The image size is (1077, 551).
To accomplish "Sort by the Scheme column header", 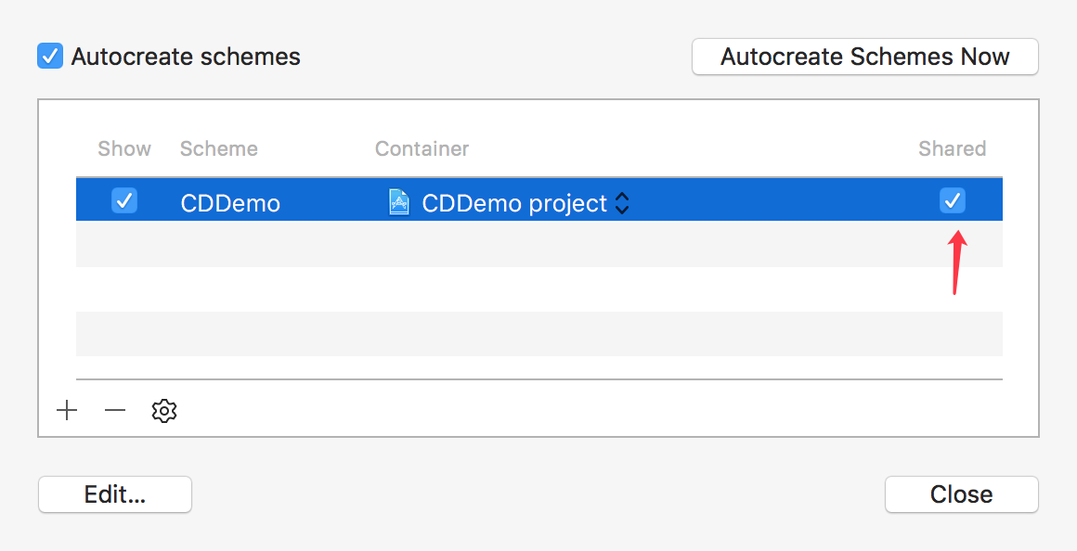I will pyautogui.click(x=219, y=149).
